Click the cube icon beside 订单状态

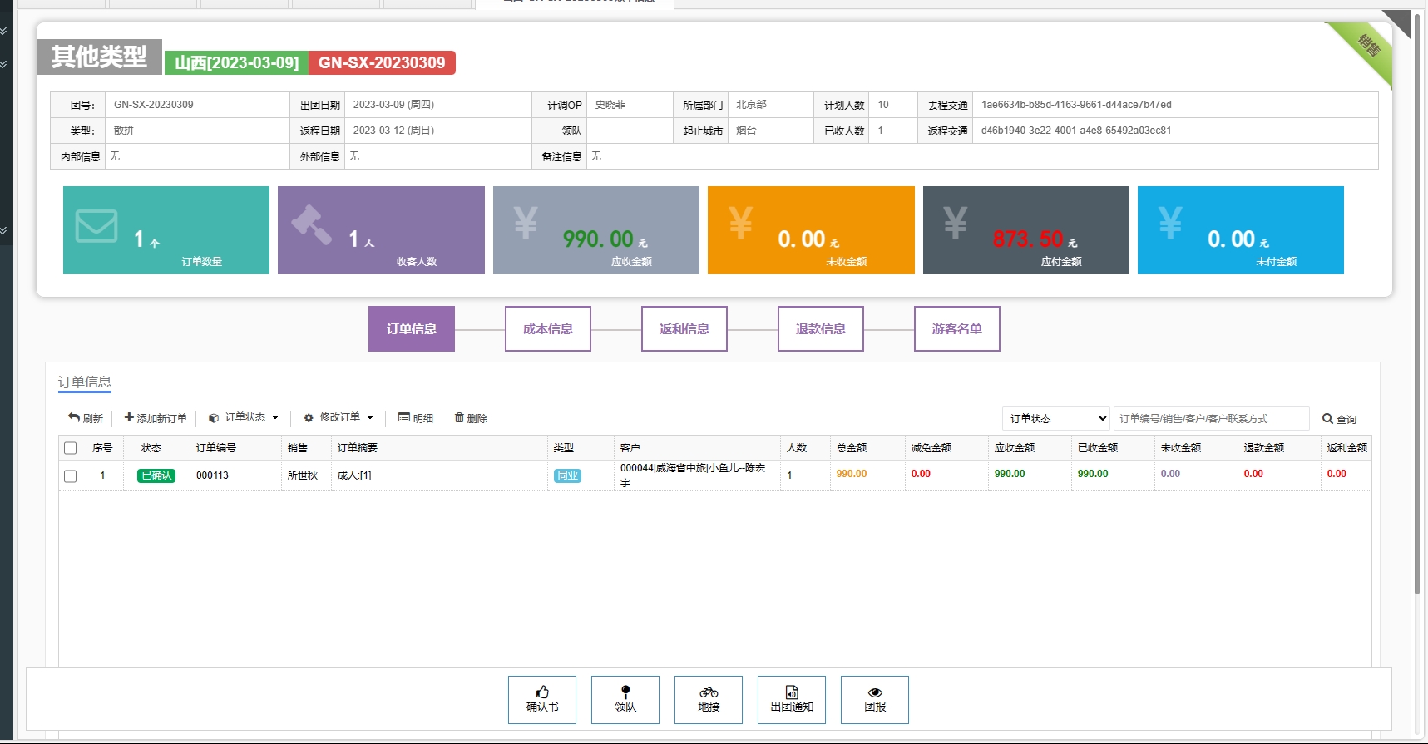pos(214,418)
